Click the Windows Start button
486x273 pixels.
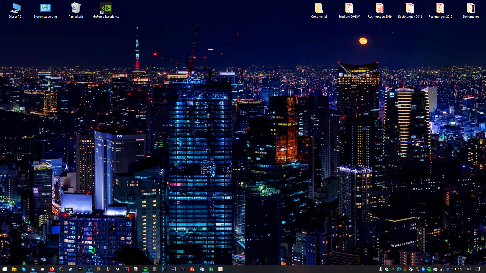5,269
